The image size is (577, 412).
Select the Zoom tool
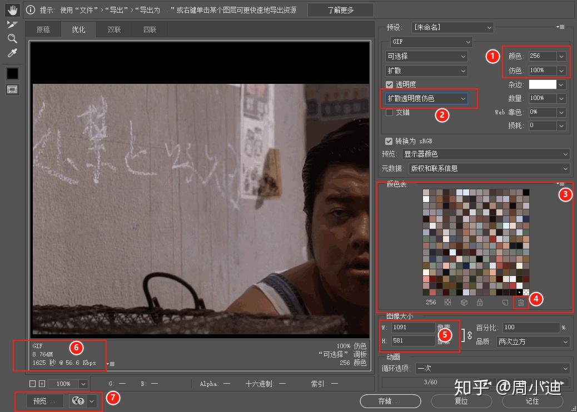[x=12, y=39]
